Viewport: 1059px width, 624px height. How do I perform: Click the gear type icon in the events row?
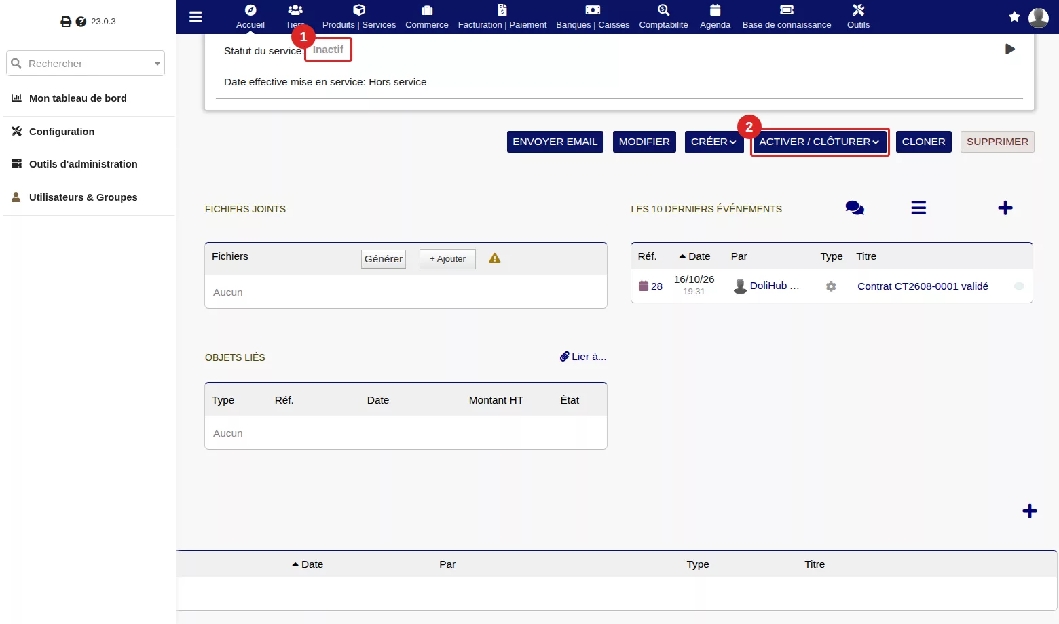pos(831,286)
